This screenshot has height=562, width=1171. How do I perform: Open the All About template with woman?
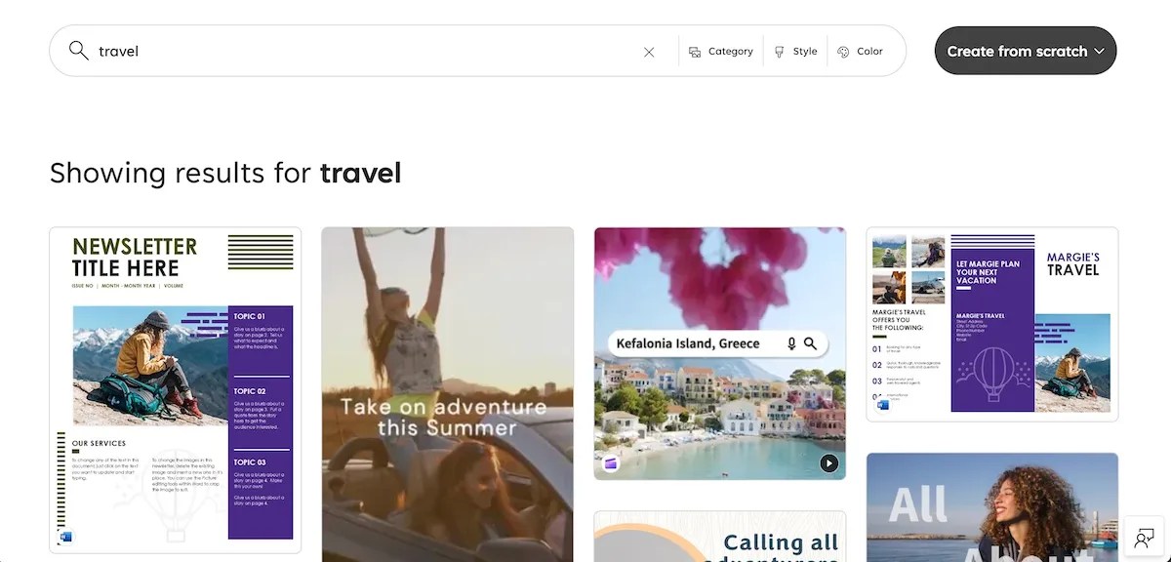coord(992,507)
